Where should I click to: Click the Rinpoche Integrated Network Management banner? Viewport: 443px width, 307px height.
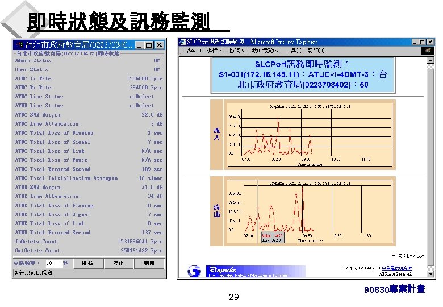(x=256, y=271)
